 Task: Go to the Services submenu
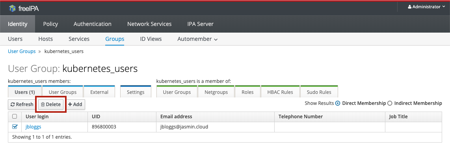pos(79,39)
